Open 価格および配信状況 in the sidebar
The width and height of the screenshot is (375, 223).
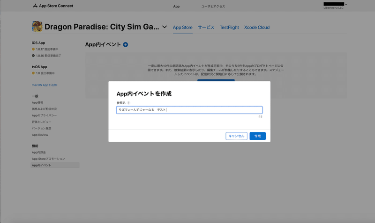(x=44, y=109)
